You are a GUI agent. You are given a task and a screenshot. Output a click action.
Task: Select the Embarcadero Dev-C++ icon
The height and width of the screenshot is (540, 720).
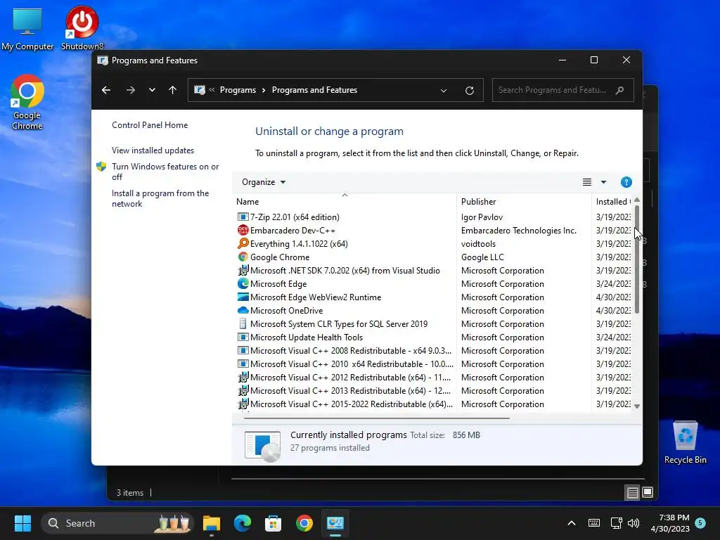click(x=243, y=230)
